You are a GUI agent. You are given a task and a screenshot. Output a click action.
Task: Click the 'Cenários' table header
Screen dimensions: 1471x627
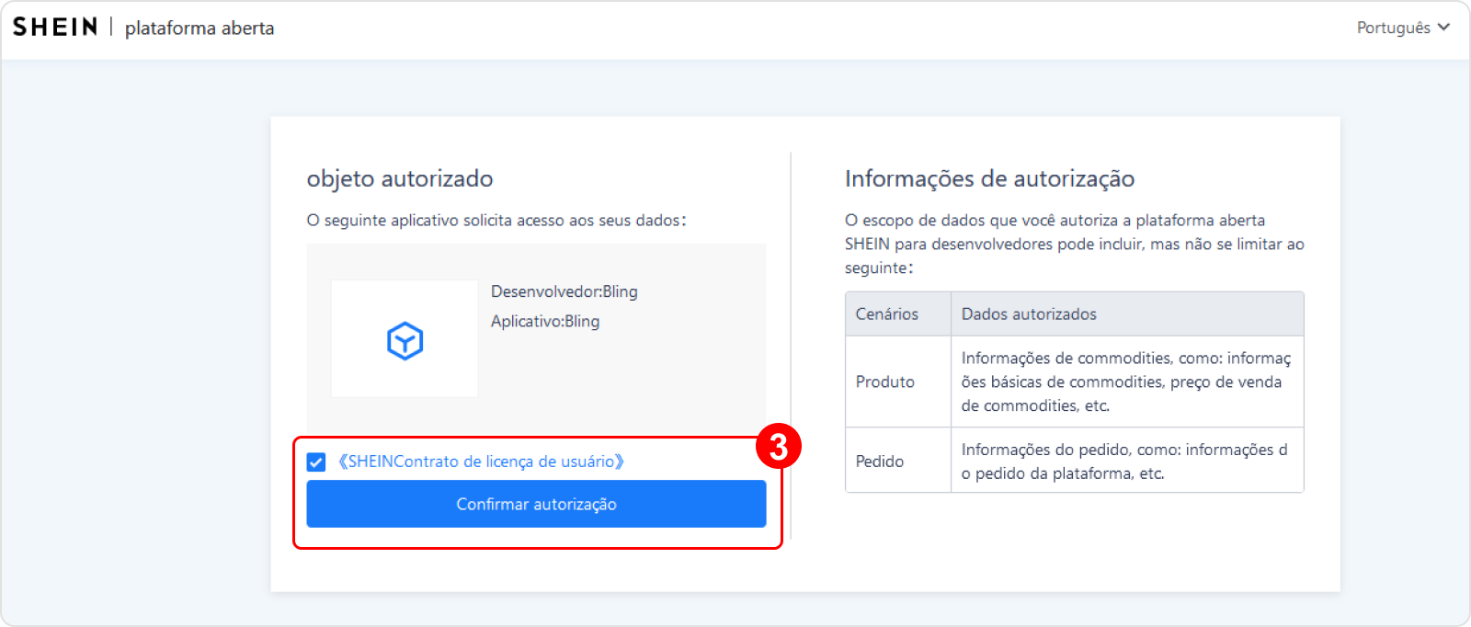pyautogui.click(x=898, y=313)
